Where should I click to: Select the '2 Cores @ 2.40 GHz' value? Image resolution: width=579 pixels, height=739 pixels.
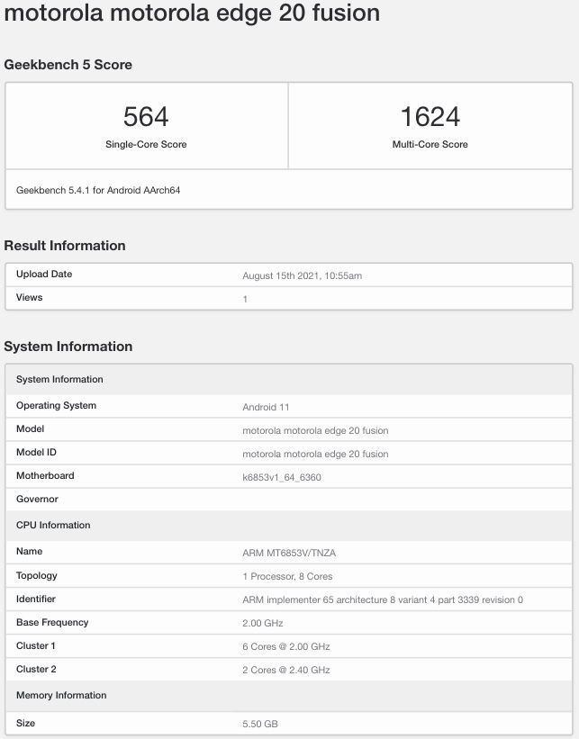coord(286,671)
